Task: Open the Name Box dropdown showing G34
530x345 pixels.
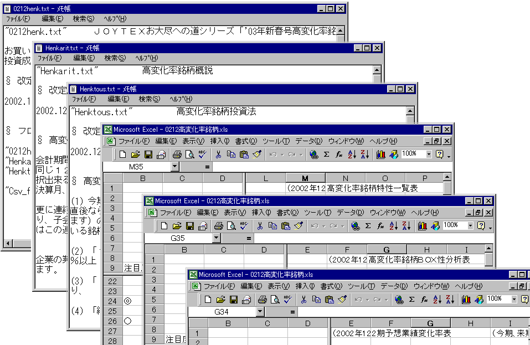Action: (x=260, y=312)
